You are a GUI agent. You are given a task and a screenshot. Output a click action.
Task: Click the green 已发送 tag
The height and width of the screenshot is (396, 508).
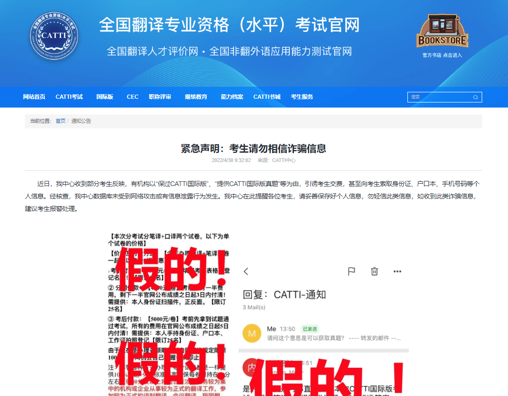[x=310, y=329]
